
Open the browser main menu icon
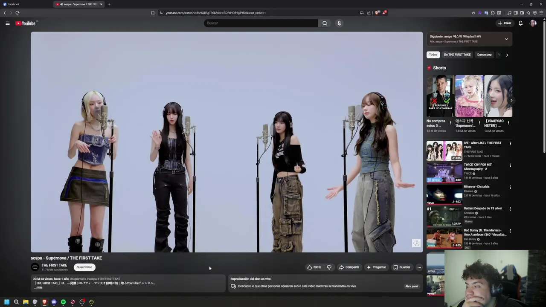click(541, 13)
